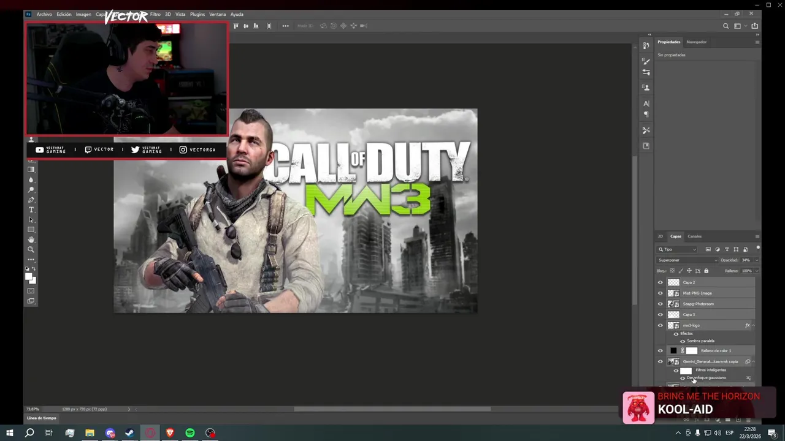This screenshot has height=441, width=785.
Task: Open the Plugins menu
Action: (197, 14)
